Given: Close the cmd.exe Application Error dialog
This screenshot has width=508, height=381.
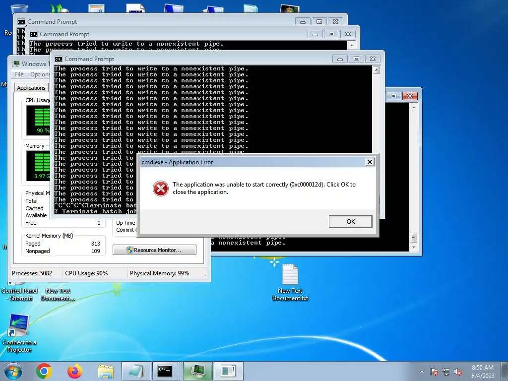Looking at the screenshot, I should point(370,162).
